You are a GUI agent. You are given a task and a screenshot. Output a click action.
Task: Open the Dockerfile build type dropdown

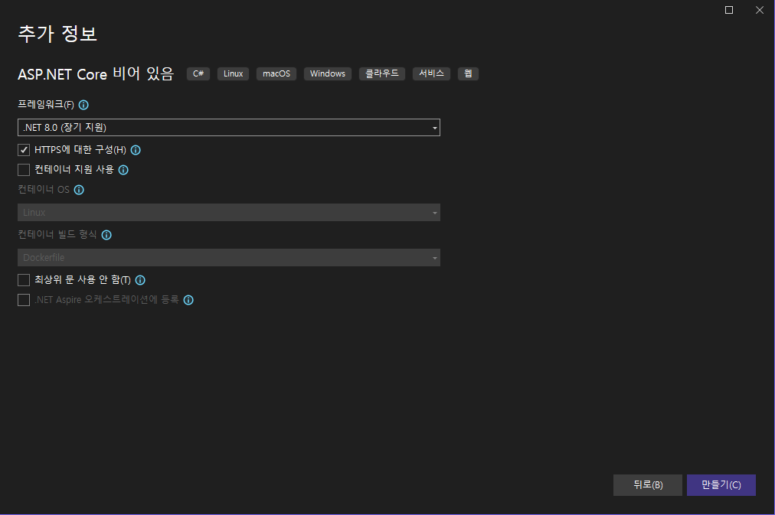[229, 257]
